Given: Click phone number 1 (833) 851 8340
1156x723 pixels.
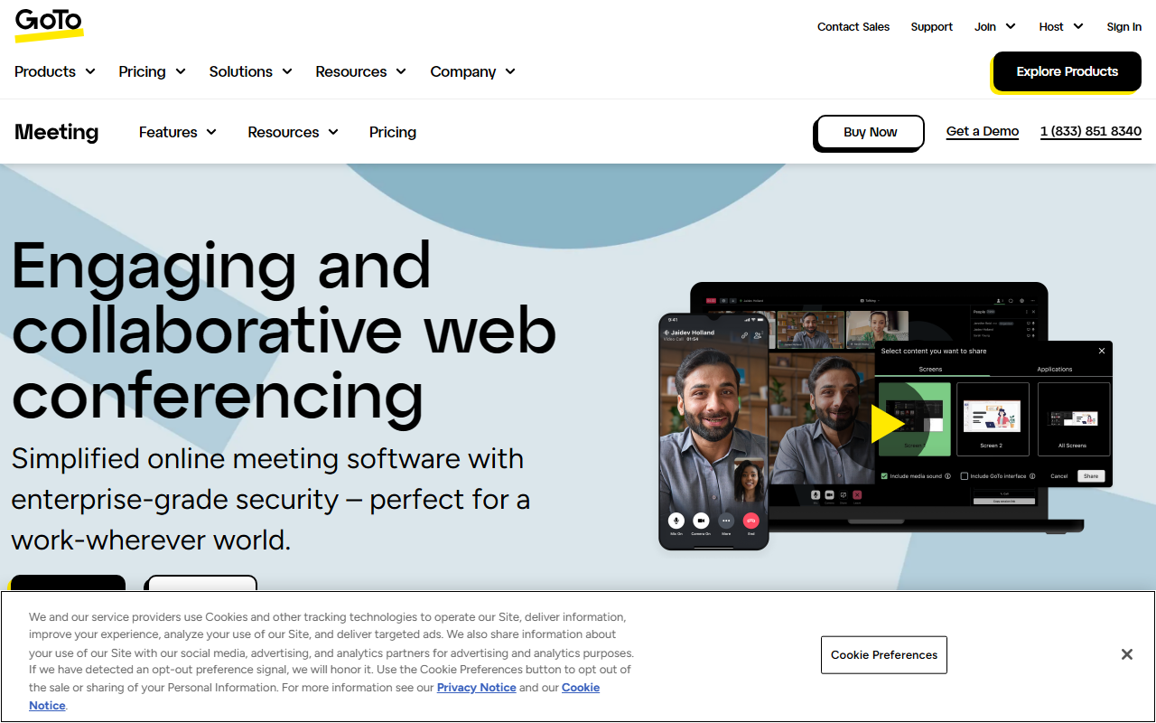Looking at the screenshot, I should [1091, 131].
